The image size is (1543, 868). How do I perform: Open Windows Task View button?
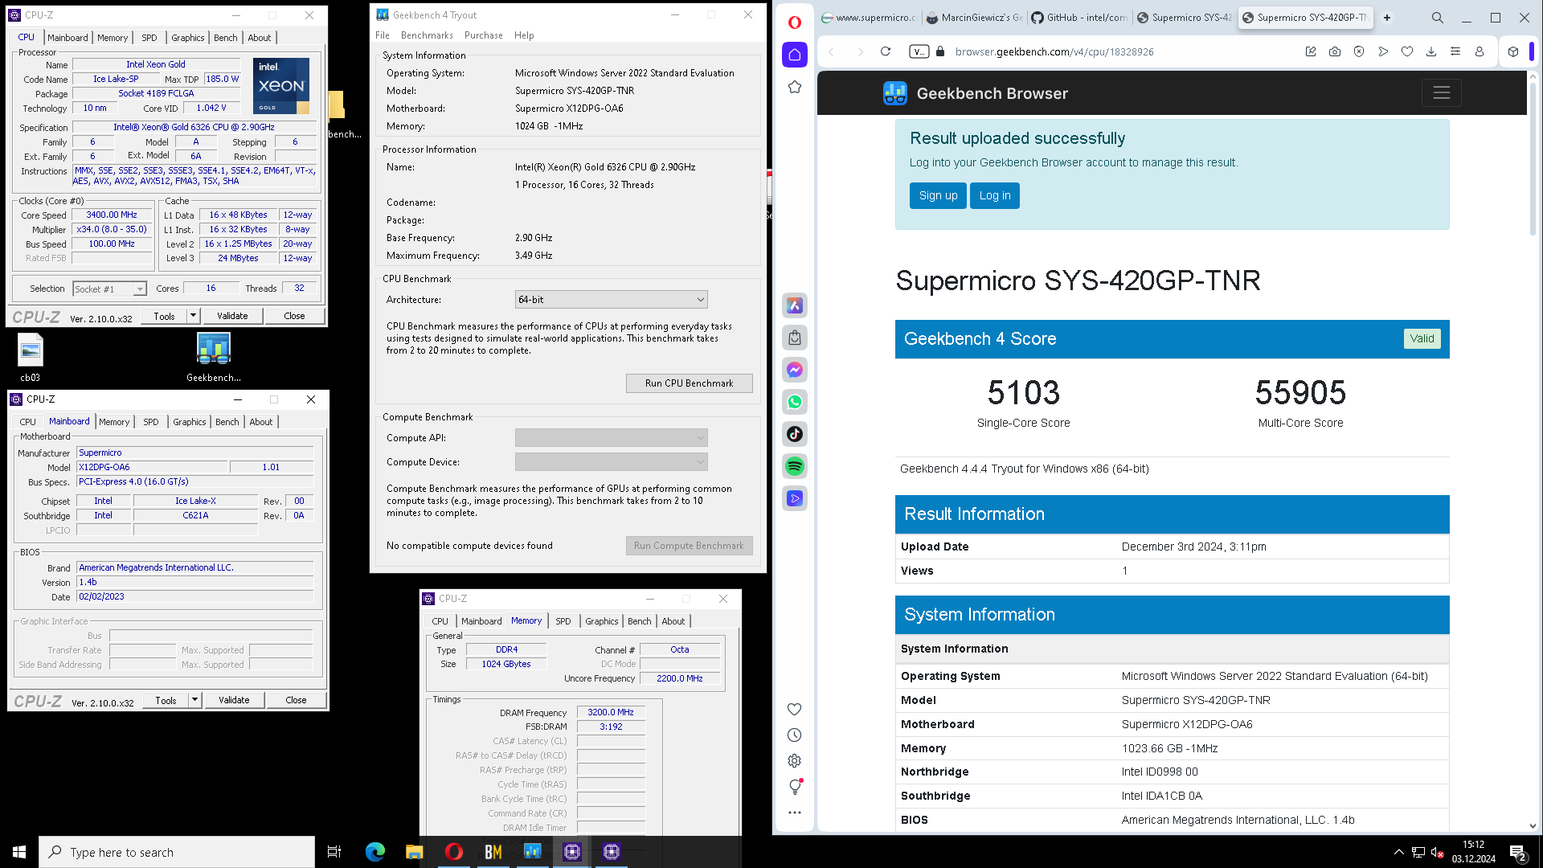coord(334,852)
